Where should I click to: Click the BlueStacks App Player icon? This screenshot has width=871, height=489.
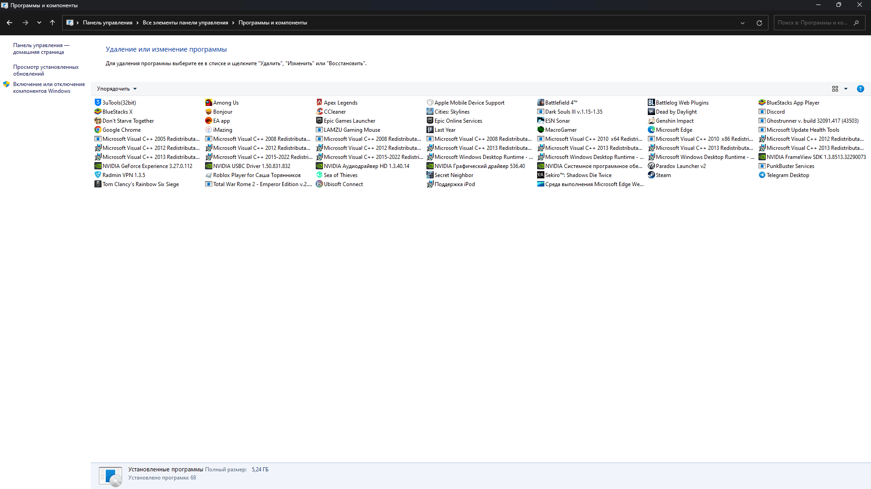[x=762, y=102]
